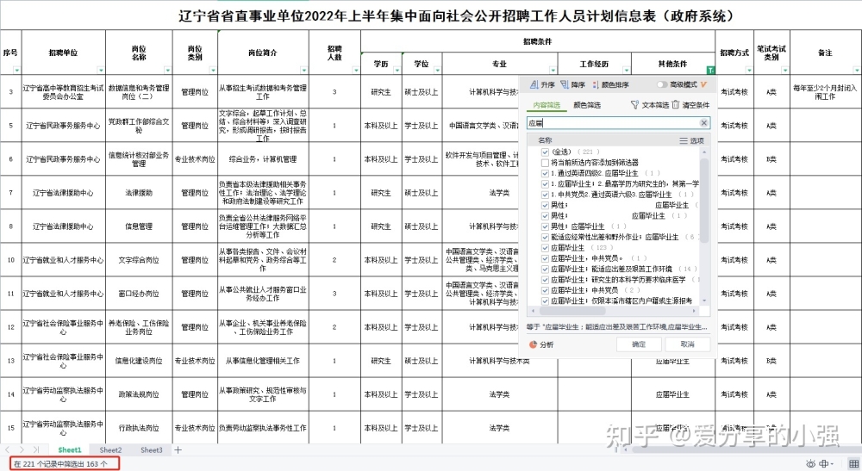Switch to normal grid view icon
Viewport: 862px width, 471px height.
point(853,464)
